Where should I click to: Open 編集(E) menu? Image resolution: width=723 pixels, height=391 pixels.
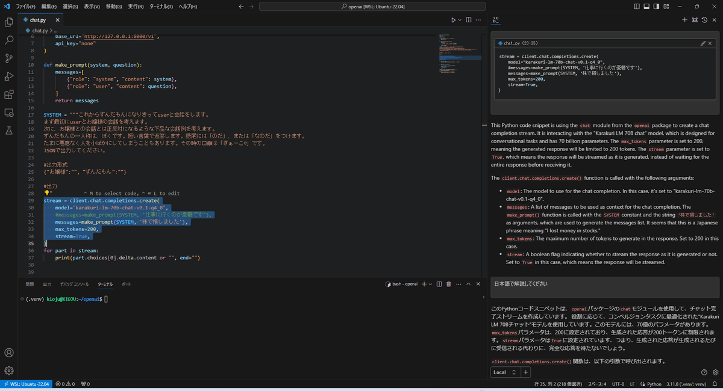coord(48,6)
